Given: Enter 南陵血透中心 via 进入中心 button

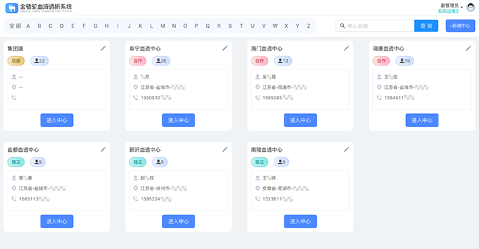Looking at the screenshot, I should pos(300,221).
